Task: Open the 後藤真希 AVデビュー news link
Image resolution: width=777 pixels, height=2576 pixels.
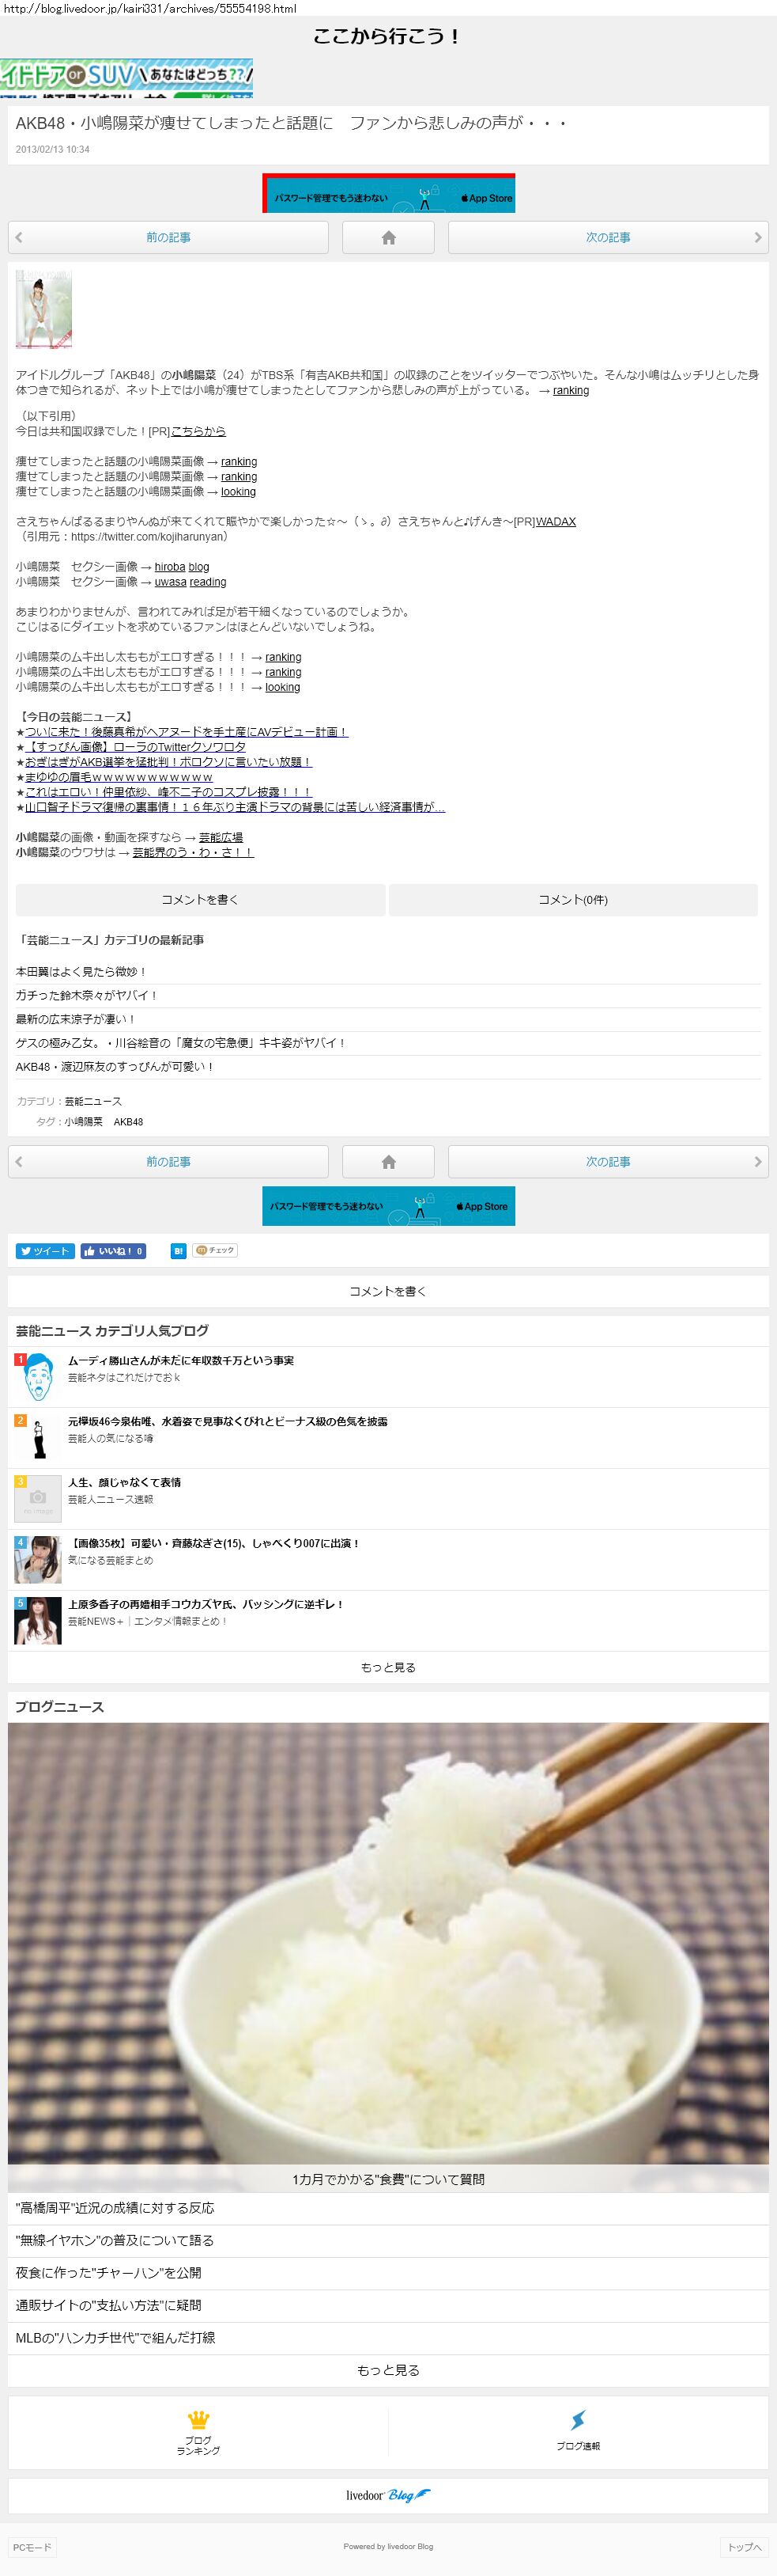Action: pyautogui.click(x=187, y=731)
